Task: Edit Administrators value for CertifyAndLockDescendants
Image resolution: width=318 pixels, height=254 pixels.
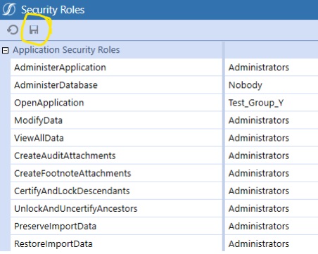Action: tap(272, 191)
